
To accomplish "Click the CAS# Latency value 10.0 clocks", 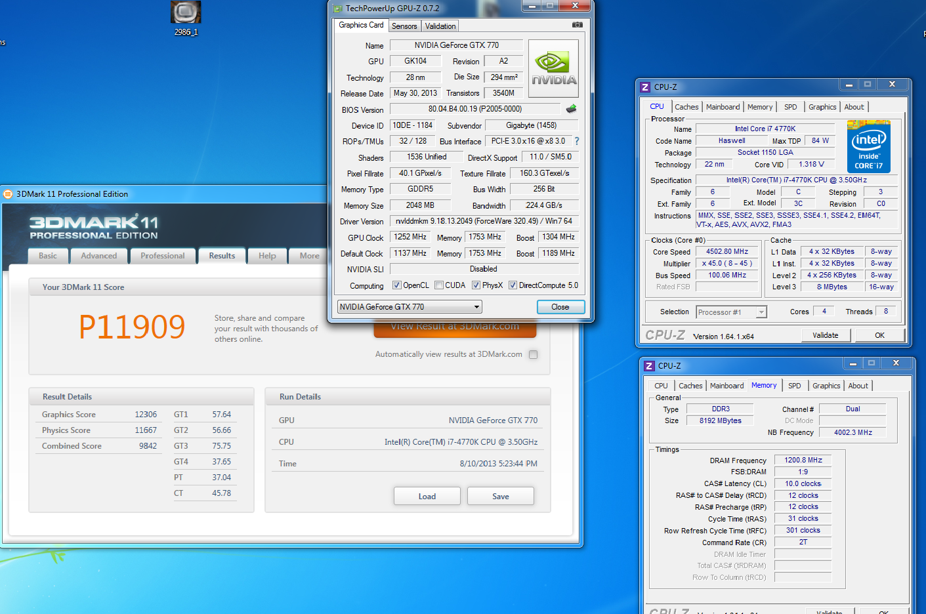I will click(803, 484).
